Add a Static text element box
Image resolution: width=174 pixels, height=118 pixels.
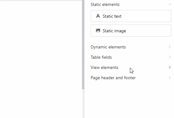pyautogui.click(x=131, y=16)
